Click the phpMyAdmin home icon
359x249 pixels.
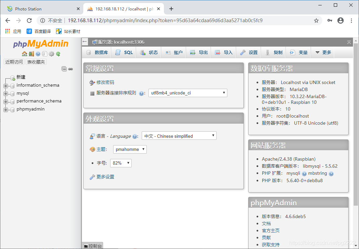[x=25, y=54]
